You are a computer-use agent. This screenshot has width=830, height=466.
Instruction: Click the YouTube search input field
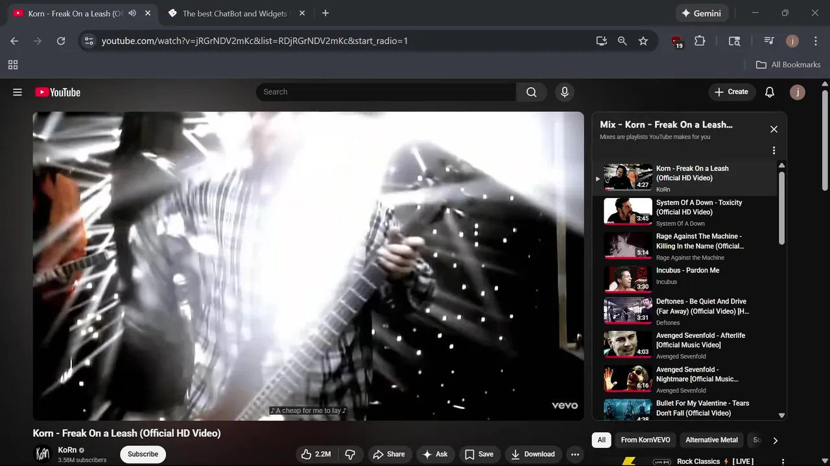pyautogui.click(x=386, y=92)
